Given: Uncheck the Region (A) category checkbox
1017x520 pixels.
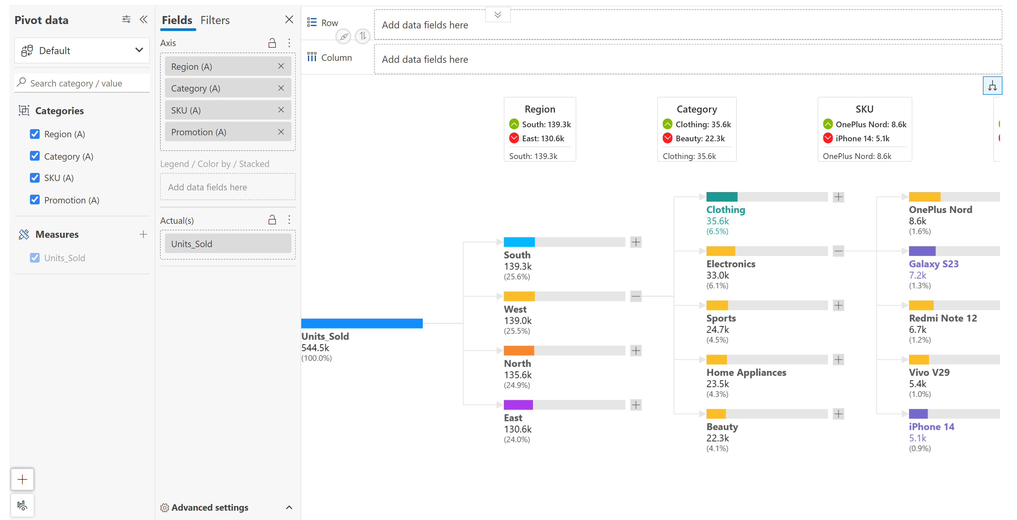Looking at the screenshot, I should [35, 134].
